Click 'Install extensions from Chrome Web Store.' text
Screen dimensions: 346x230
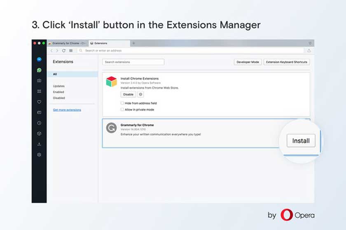[x=150, y=88]
